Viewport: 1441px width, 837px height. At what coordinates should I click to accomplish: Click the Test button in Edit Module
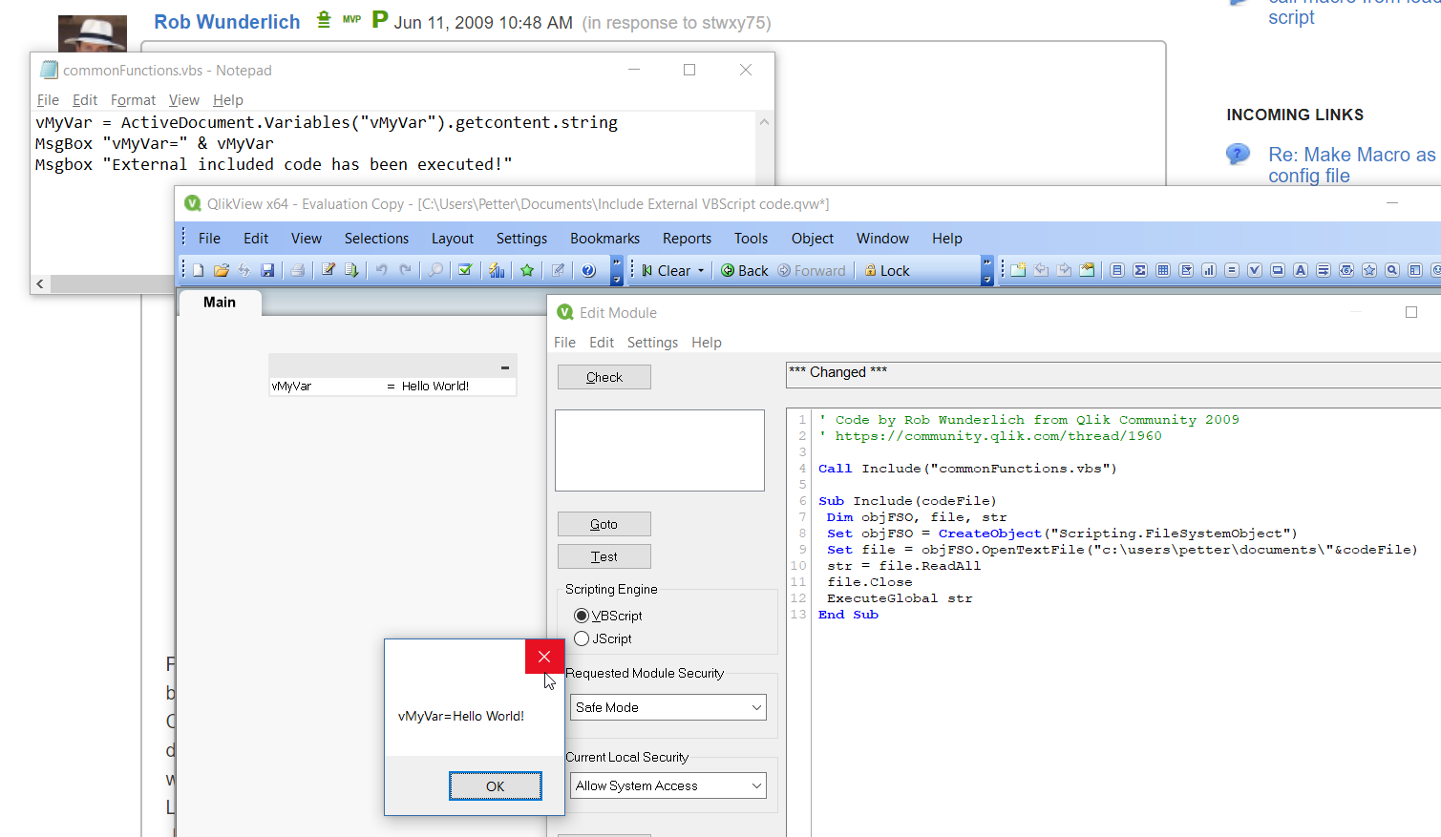coord(604,556)
